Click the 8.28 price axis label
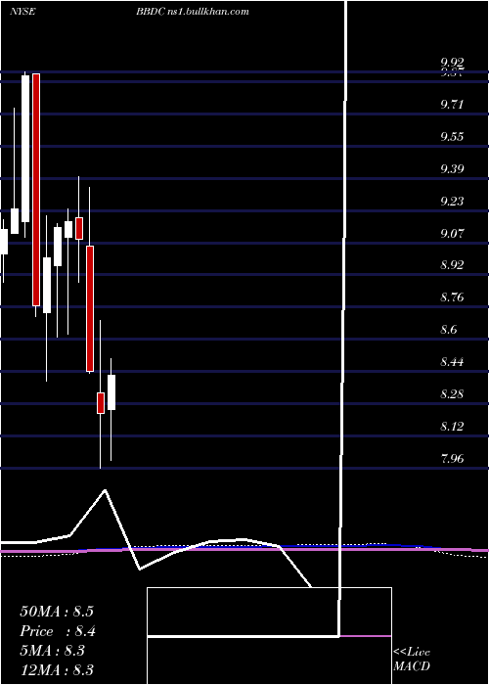 [x=452, y=394]
